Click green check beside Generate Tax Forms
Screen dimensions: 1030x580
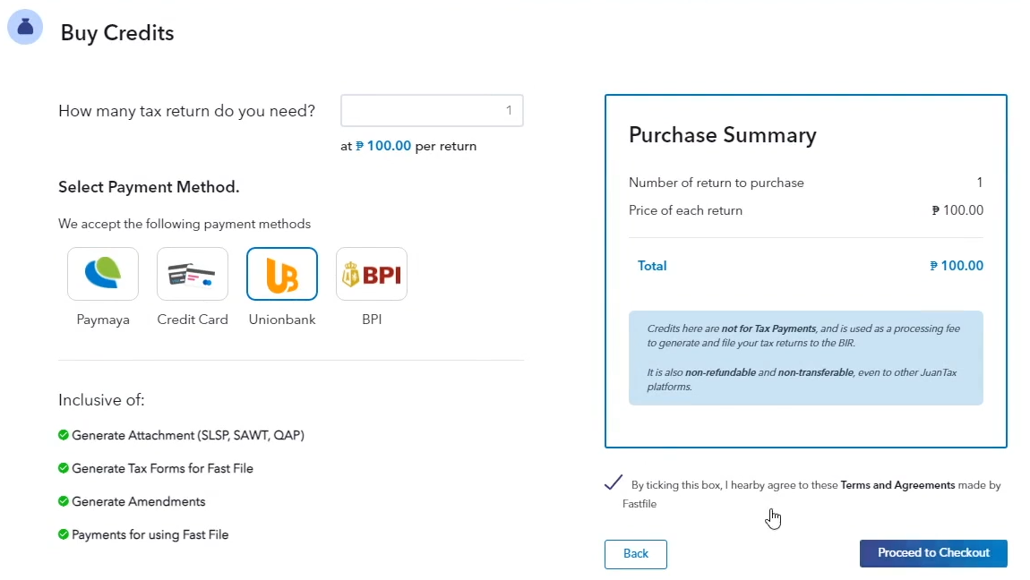(x=64, y=468)
